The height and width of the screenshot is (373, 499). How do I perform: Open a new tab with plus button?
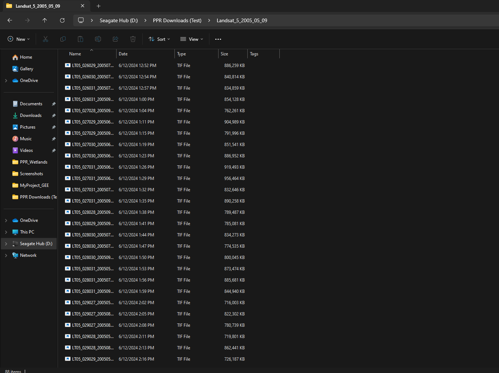(x=98, y=6)
